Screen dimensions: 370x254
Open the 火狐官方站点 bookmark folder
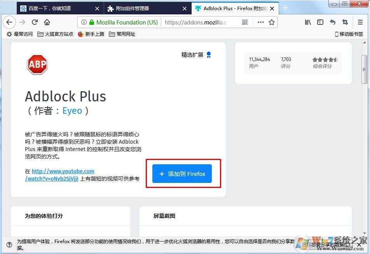click(55, 34)
